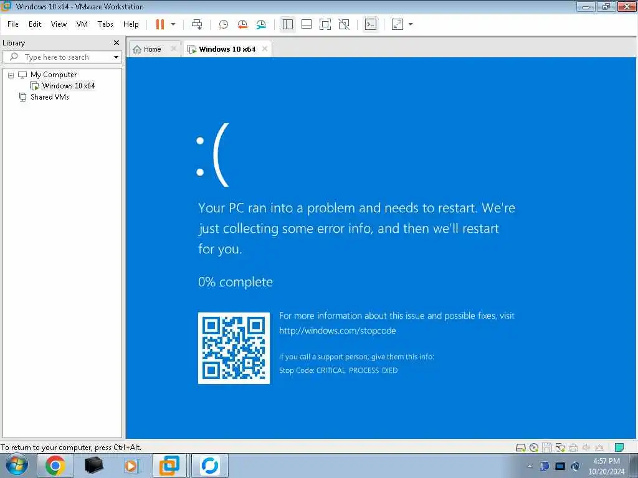638x478 pixels.
Task: Open the power options dropdown arrow
Action: (173, 24)
